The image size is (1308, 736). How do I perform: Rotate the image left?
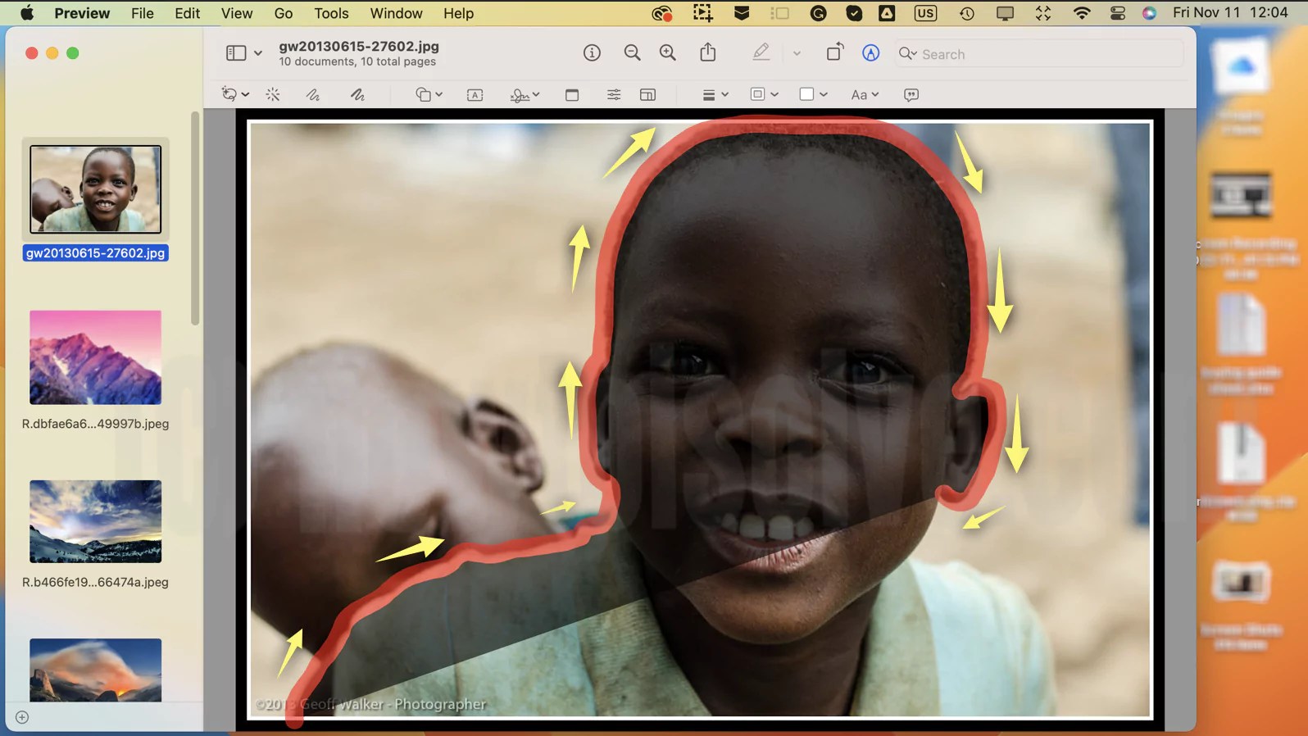[834, 52]
